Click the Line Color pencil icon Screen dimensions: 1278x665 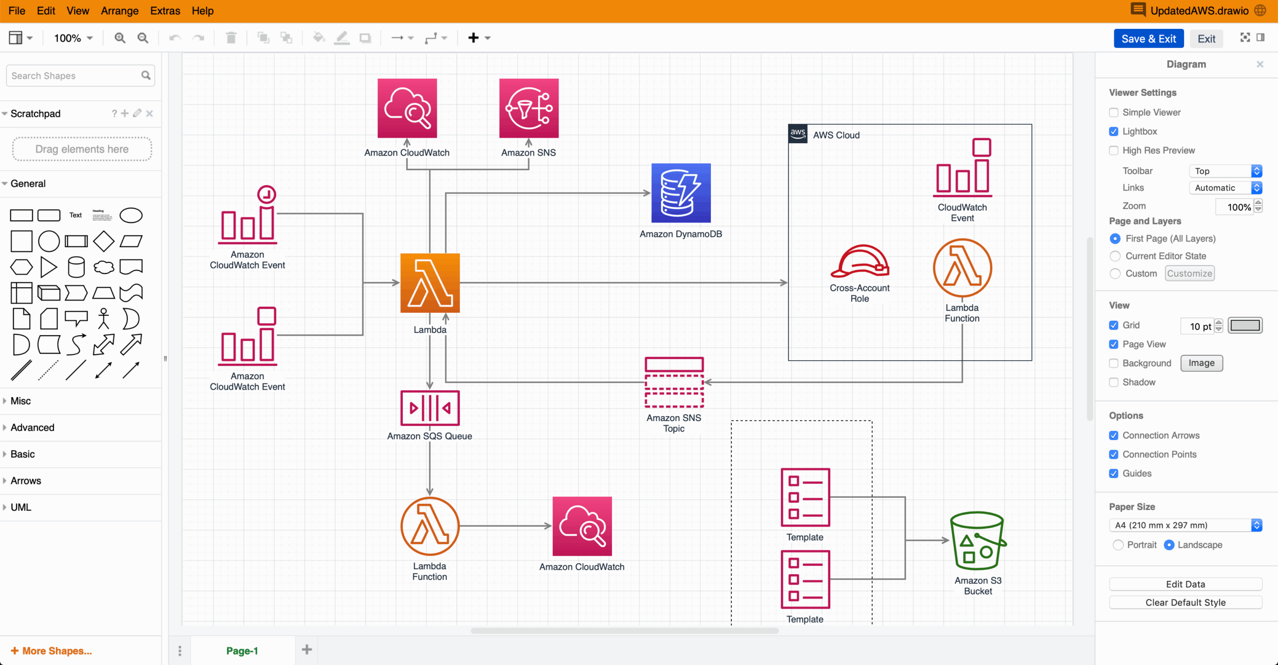pyautogui.click(x=341, y=38)
